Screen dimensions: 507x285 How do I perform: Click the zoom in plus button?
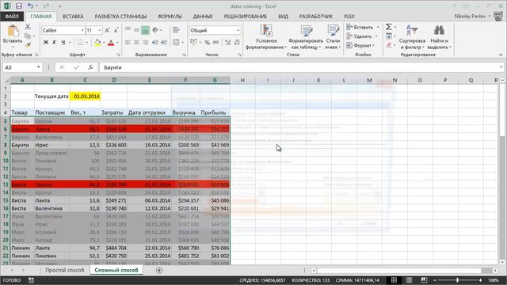481,280
